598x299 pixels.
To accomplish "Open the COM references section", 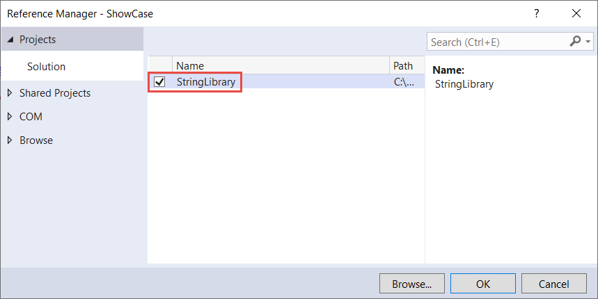I will tap(31, 117).
